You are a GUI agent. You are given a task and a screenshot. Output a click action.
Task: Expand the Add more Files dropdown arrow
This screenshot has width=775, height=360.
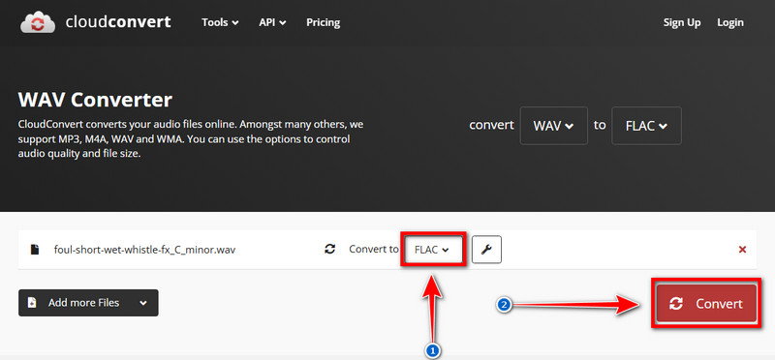(x=143, y=303)
